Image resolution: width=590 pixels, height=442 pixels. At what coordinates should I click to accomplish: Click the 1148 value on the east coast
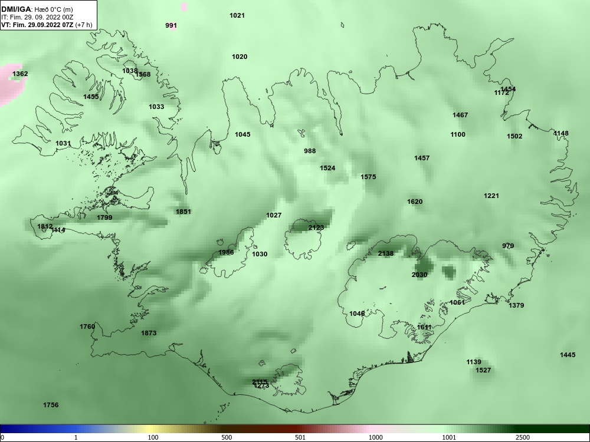tap(561, 133)
